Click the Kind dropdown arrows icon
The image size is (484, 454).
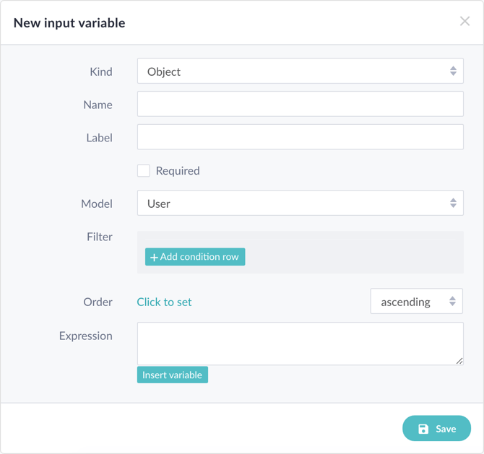[x=453, y=71]
